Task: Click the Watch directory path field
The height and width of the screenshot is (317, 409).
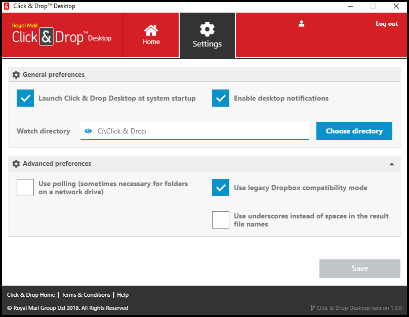Action: pyautogui.click(x=194, y=131)
